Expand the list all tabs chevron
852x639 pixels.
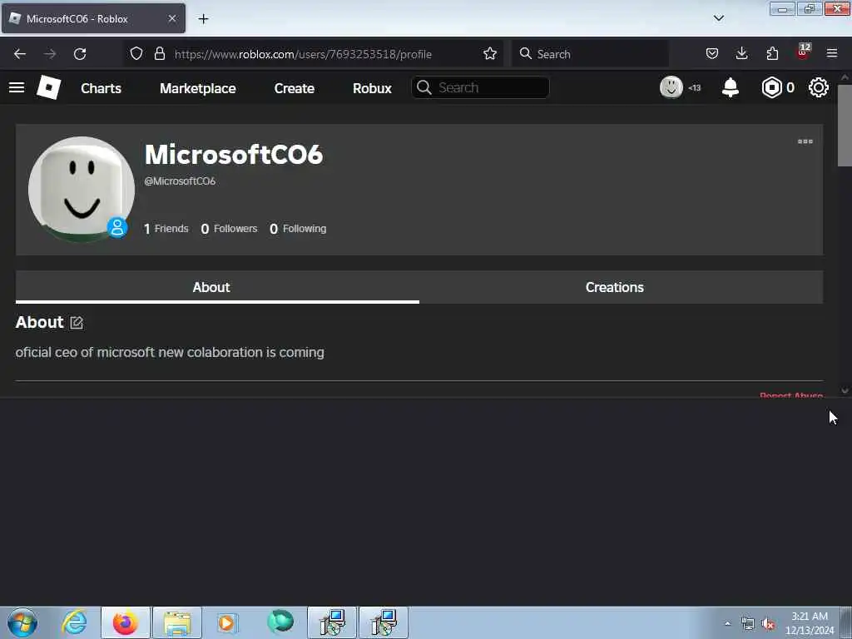pos(718,18)
